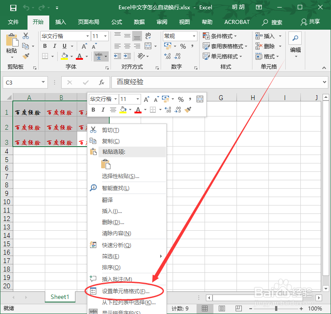The image size is (331, 314).
Task: Click the paste option clipboard icon
Action: pos(106,164)
